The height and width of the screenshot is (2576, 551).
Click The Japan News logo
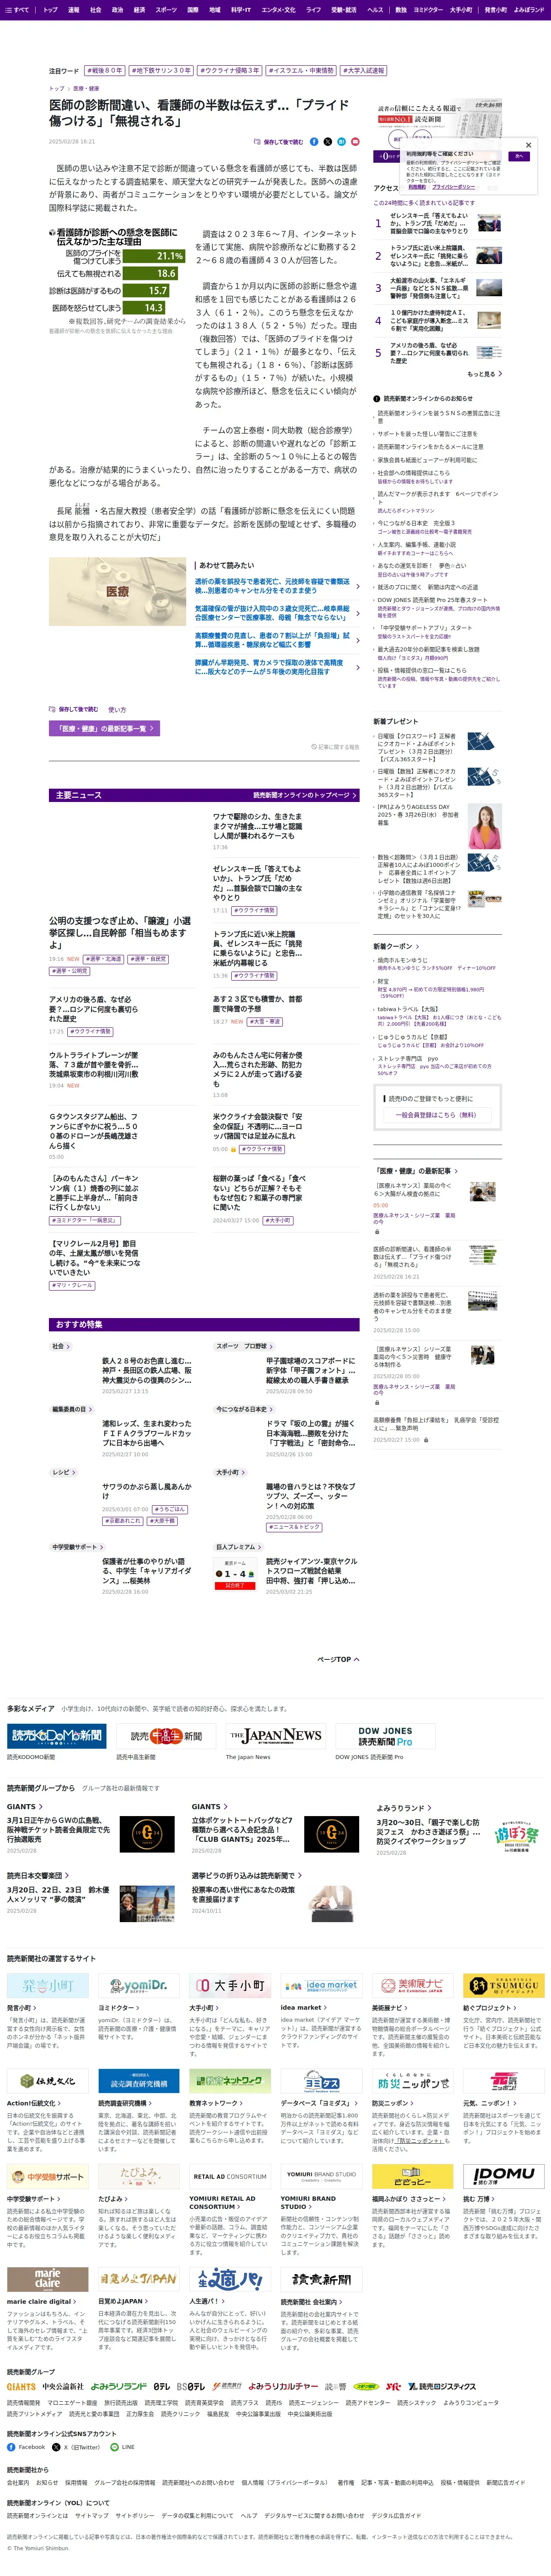275,1736
